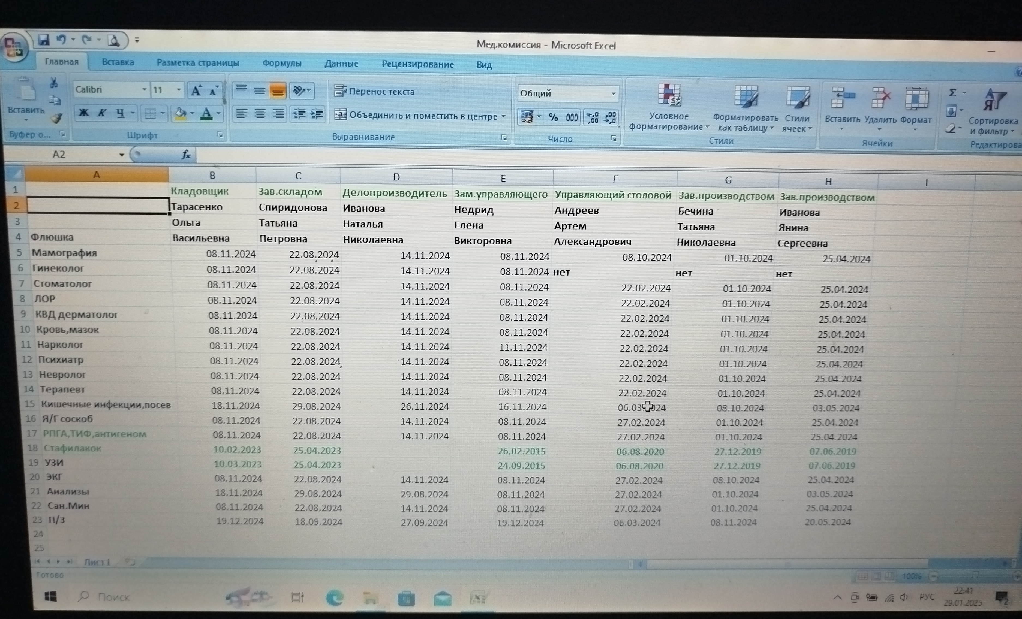Apply font color with the red A
The width and height of the screenshot is (1022, 619).
coord(206,114)
